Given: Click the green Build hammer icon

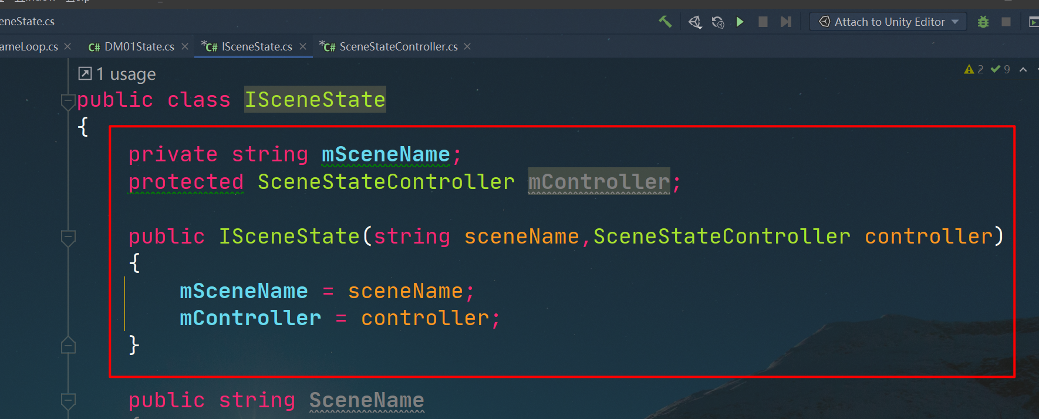Looking at the screenshot, I should 665,22.
